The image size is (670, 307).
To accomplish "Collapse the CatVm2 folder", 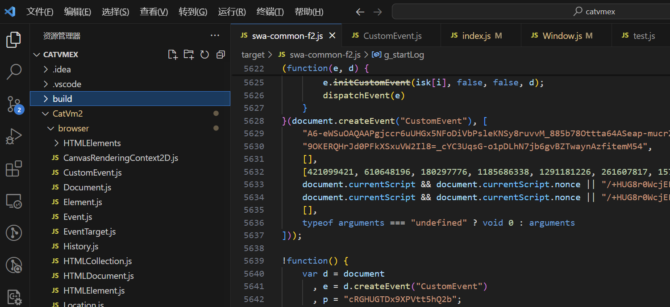I will [x=130, y=114].
